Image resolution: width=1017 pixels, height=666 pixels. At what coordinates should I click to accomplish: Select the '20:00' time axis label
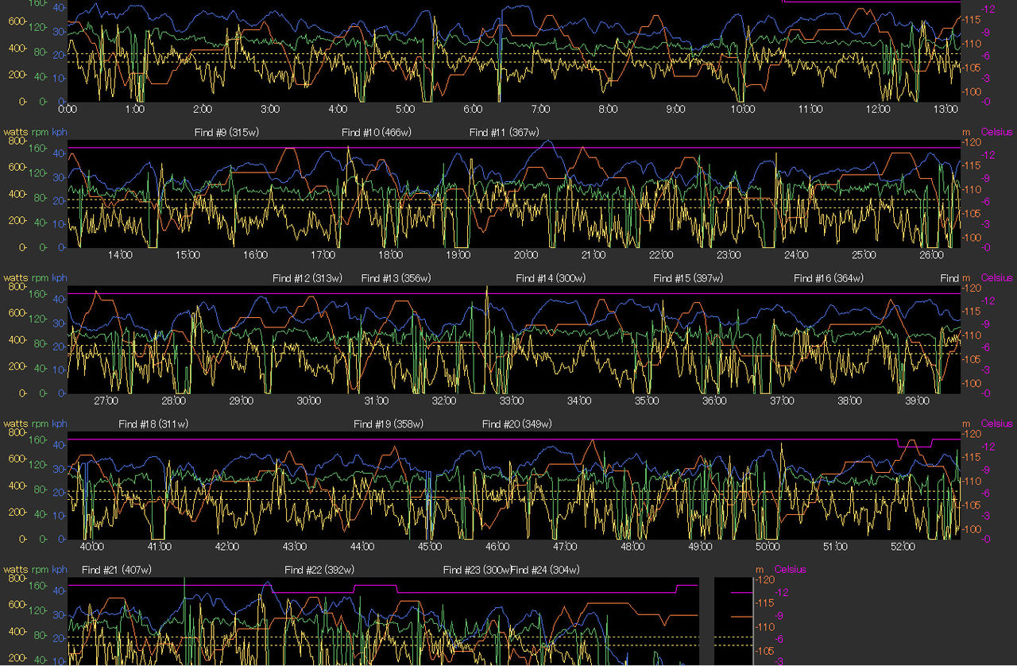(x=526, y=255)
